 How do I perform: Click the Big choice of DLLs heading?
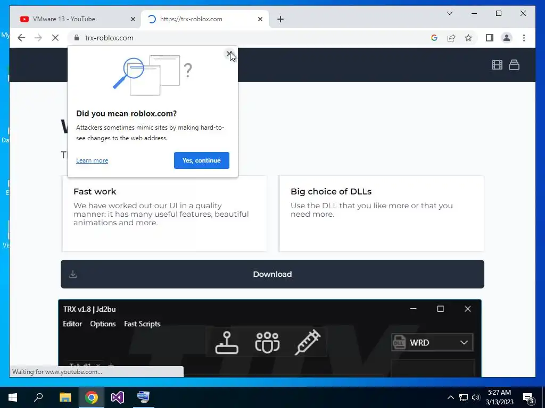coord(331,191)
